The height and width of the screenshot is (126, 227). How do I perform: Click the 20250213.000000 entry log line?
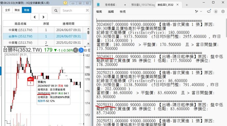click(x=156, y=73)
